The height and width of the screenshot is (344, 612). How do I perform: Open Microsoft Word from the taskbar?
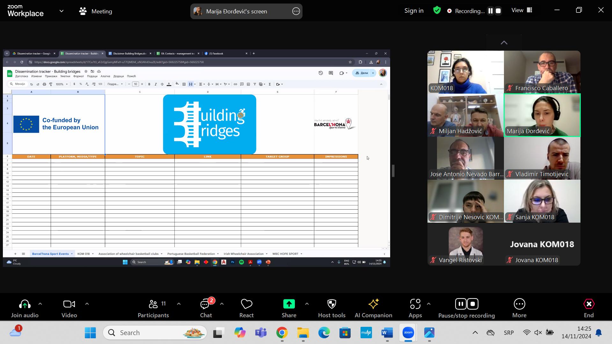click(387, 333)
